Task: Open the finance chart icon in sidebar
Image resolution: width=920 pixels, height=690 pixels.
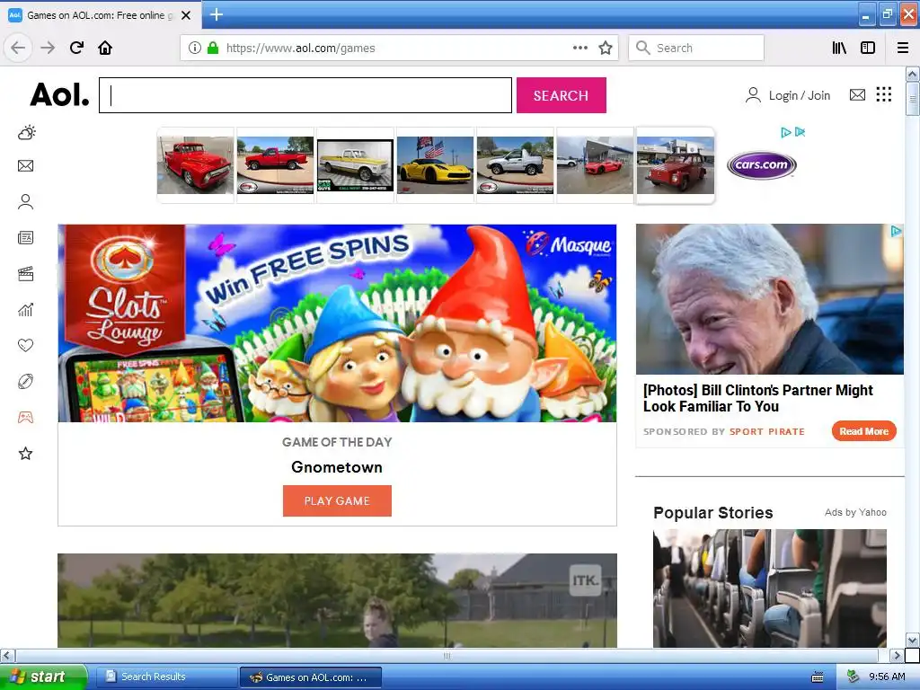Action: [25, 310]
